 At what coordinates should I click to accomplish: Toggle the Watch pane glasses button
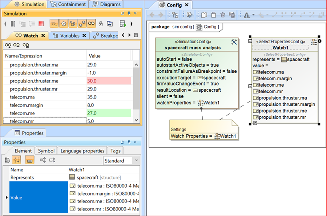[92, 24]
